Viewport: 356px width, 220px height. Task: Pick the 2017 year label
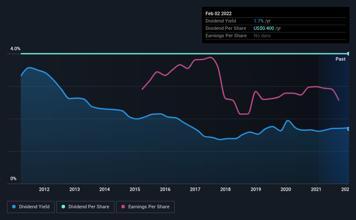point(195,189)
